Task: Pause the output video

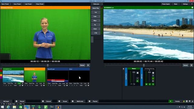Action: click(x=191, y=65)
